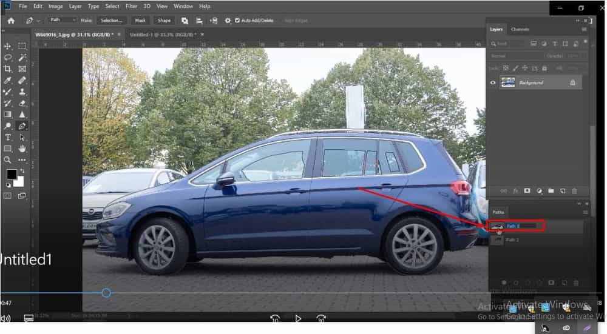Open the Image menu
The height and width of the screenshot is (334, 607).
click(x=55, y=6)
